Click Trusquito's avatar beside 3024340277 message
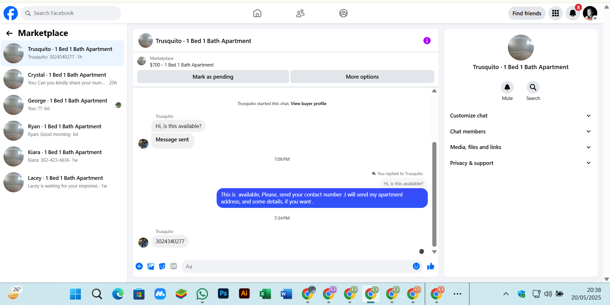This screenshot has height=305, width=610. click(x=143, y=243)
